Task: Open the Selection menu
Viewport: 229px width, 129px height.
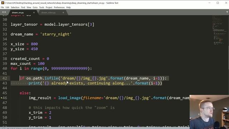Action: (15, 7)
